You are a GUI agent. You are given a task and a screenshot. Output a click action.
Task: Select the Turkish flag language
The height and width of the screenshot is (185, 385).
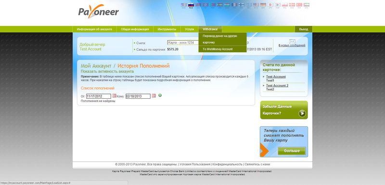tap(299, 5)
